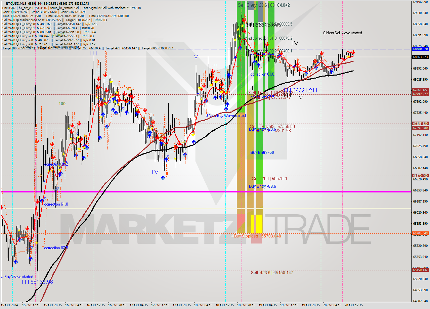430x309 pixels.
Task: Click the '17 Oct 04:15' time label
Action: [x=139, y=306]
